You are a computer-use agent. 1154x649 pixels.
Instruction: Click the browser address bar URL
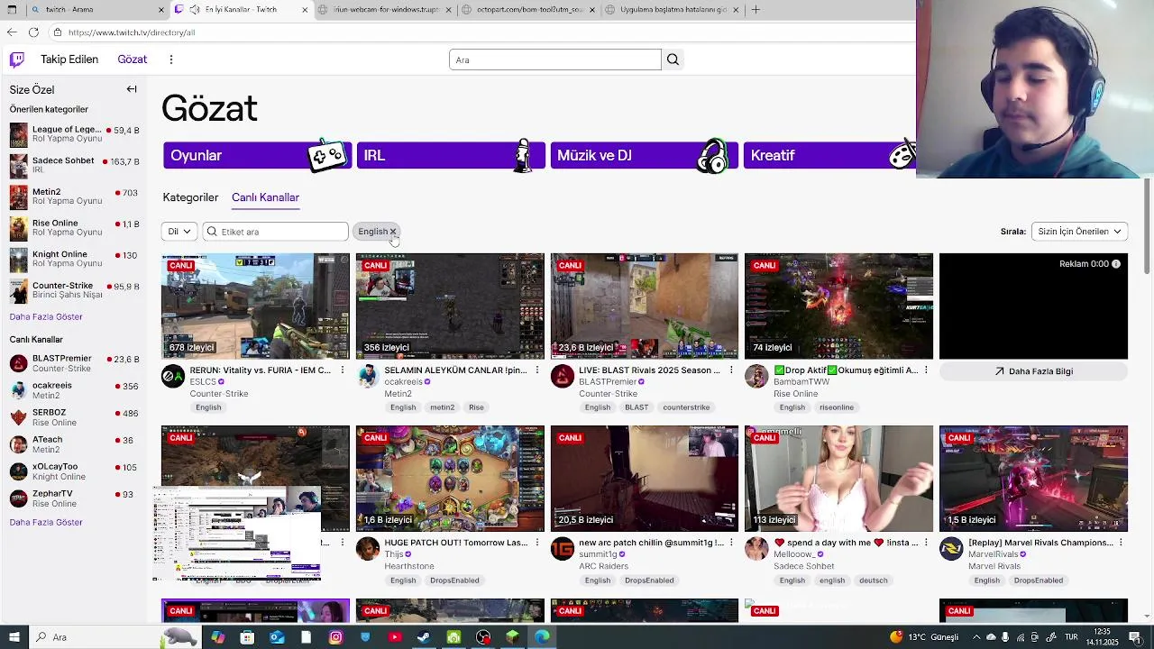pos(132,32)
